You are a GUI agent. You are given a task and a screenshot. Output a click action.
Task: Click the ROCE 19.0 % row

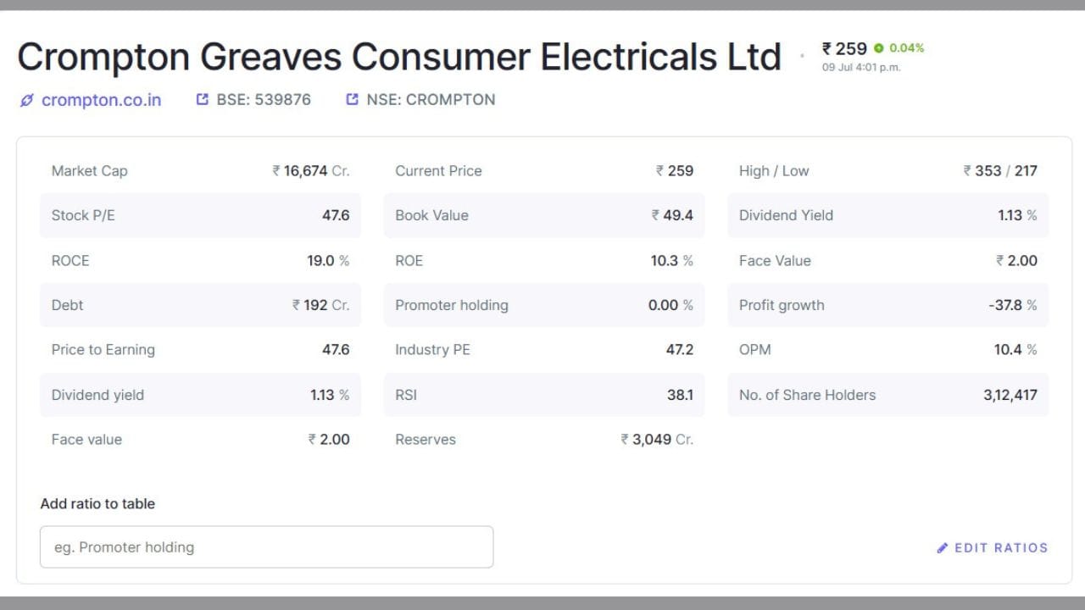200,260
